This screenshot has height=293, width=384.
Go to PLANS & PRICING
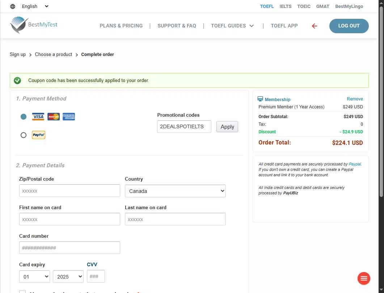click(121, 26)
